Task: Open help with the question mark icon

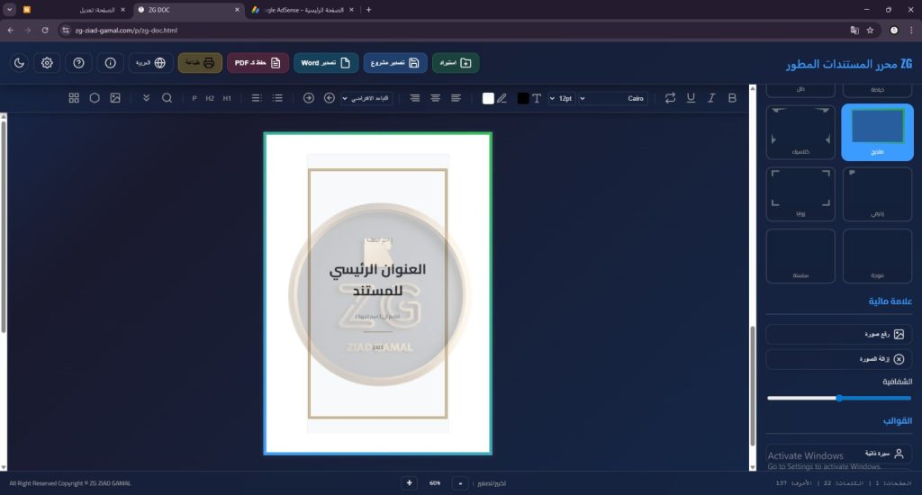Action: (x=78, y=63)
